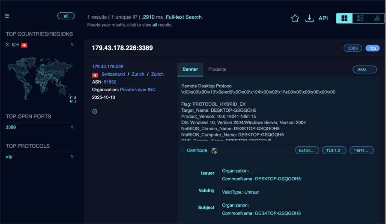Open the 'all' time range selector
Screen dimensions: 386x224
(x=66, y=16)
